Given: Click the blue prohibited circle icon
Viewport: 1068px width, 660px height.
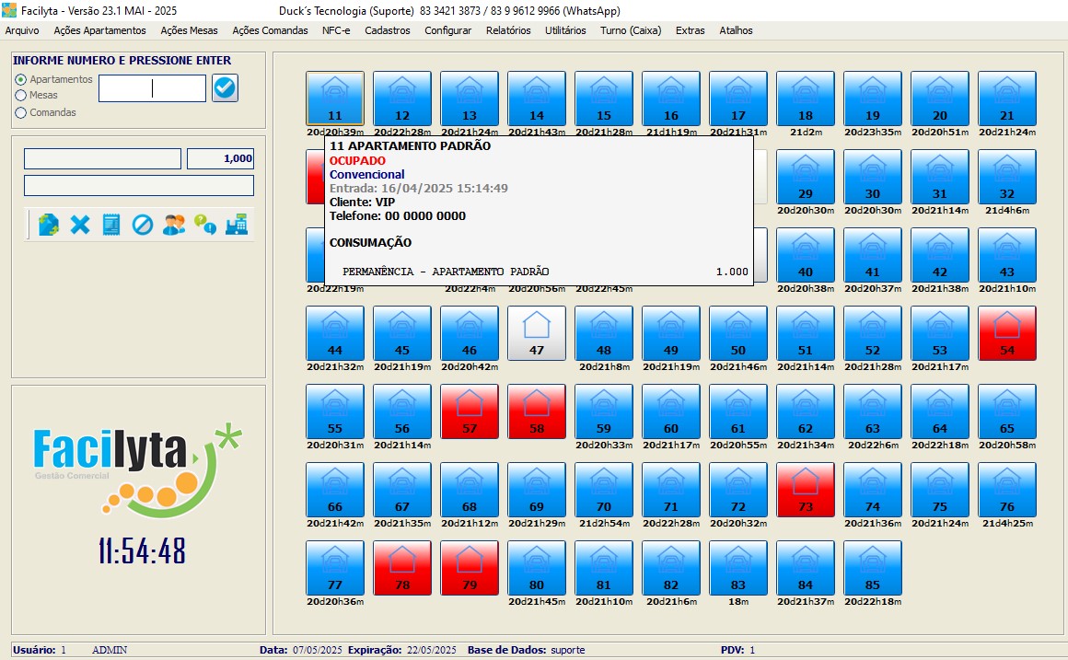Looking at the screenshot, I should click(x=143, y=225).
